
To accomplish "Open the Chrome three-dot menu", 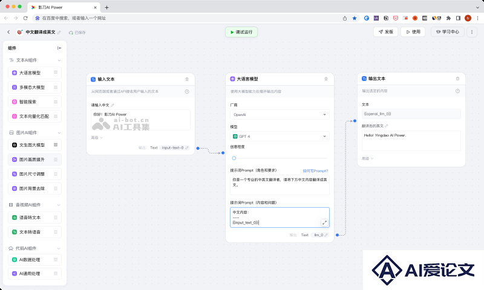I will pos(477,18).
